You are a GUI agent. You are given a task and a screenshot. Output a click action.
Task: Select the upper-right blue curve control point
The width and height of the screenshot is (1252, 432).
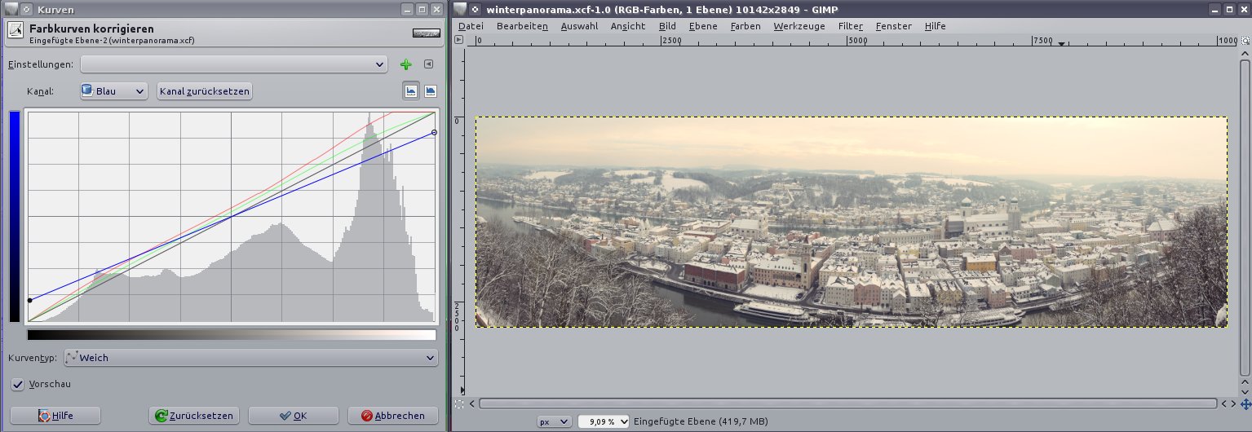(x=433, y=132)
